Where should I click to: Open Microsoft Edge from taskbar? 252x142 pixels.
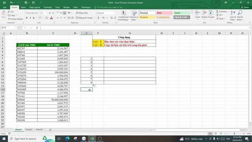tap(67, 138)
